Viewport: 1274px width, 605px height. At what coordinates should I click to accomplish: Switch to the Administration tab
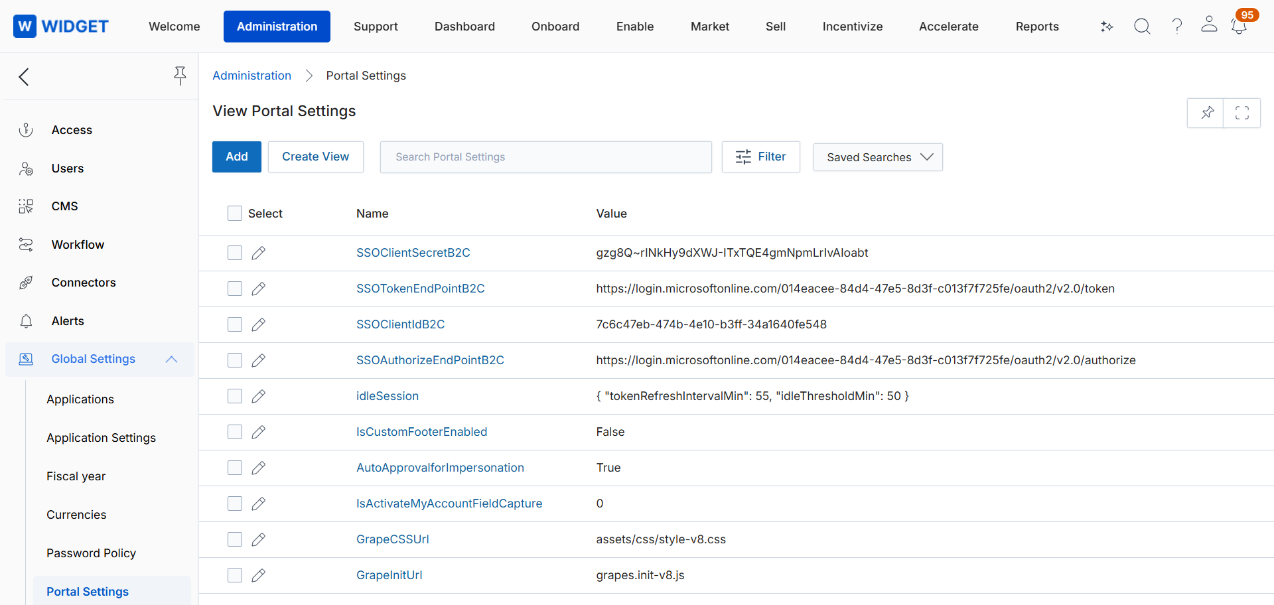(x=277, y=27)
